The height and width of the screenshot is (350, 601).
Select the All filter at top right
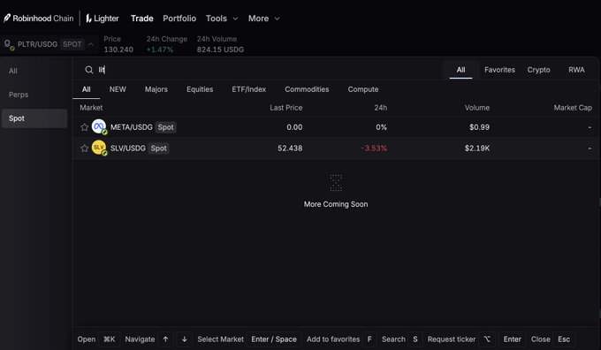(460, 70)
